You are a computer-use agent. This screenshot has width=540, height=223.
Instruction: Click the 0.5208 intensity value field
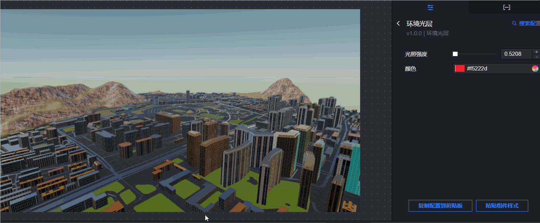tap(516, 54)
